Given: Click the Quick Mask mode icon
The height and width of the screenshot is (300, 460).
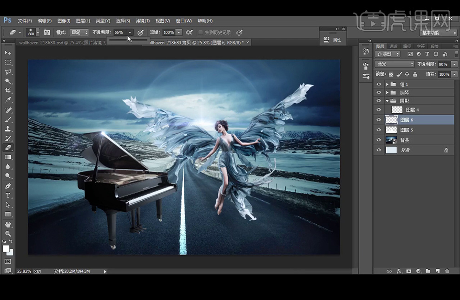Looking at the screenshot, I should (8, 261).
